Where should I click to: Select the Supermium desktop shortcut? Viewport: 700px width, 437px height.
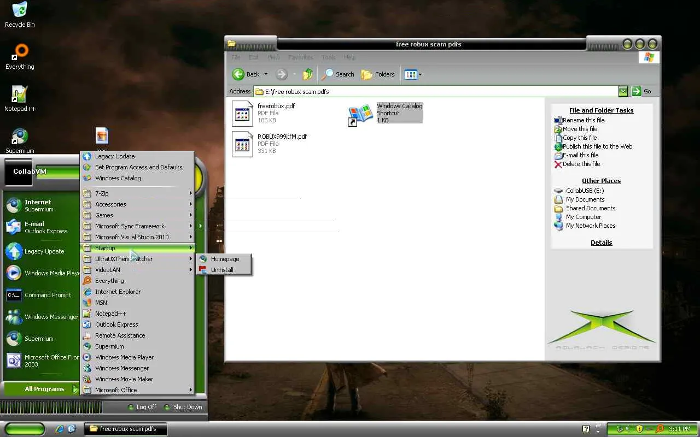[20, 141]
